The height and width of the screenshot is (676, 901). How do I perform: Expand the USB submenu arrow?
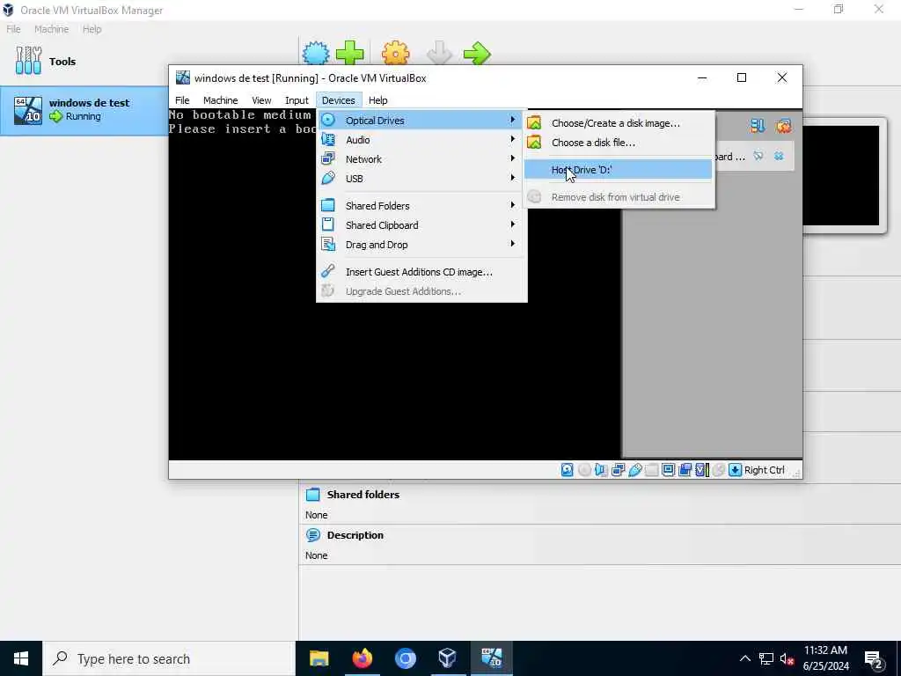[512, 178]
